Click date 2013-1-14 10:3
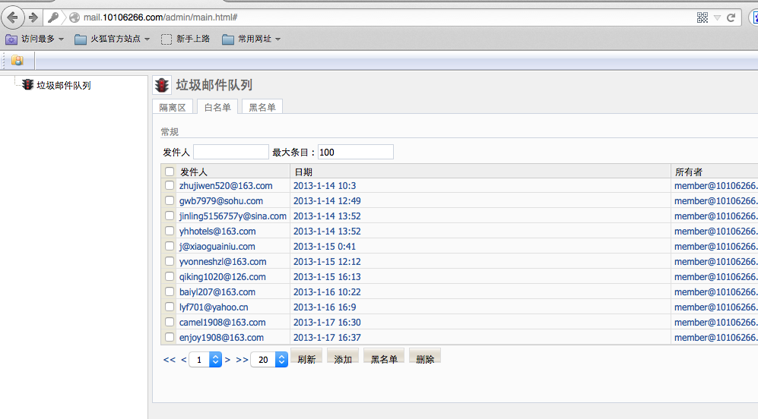The height and width of the screenshot is (419, 758). point(325,186)
